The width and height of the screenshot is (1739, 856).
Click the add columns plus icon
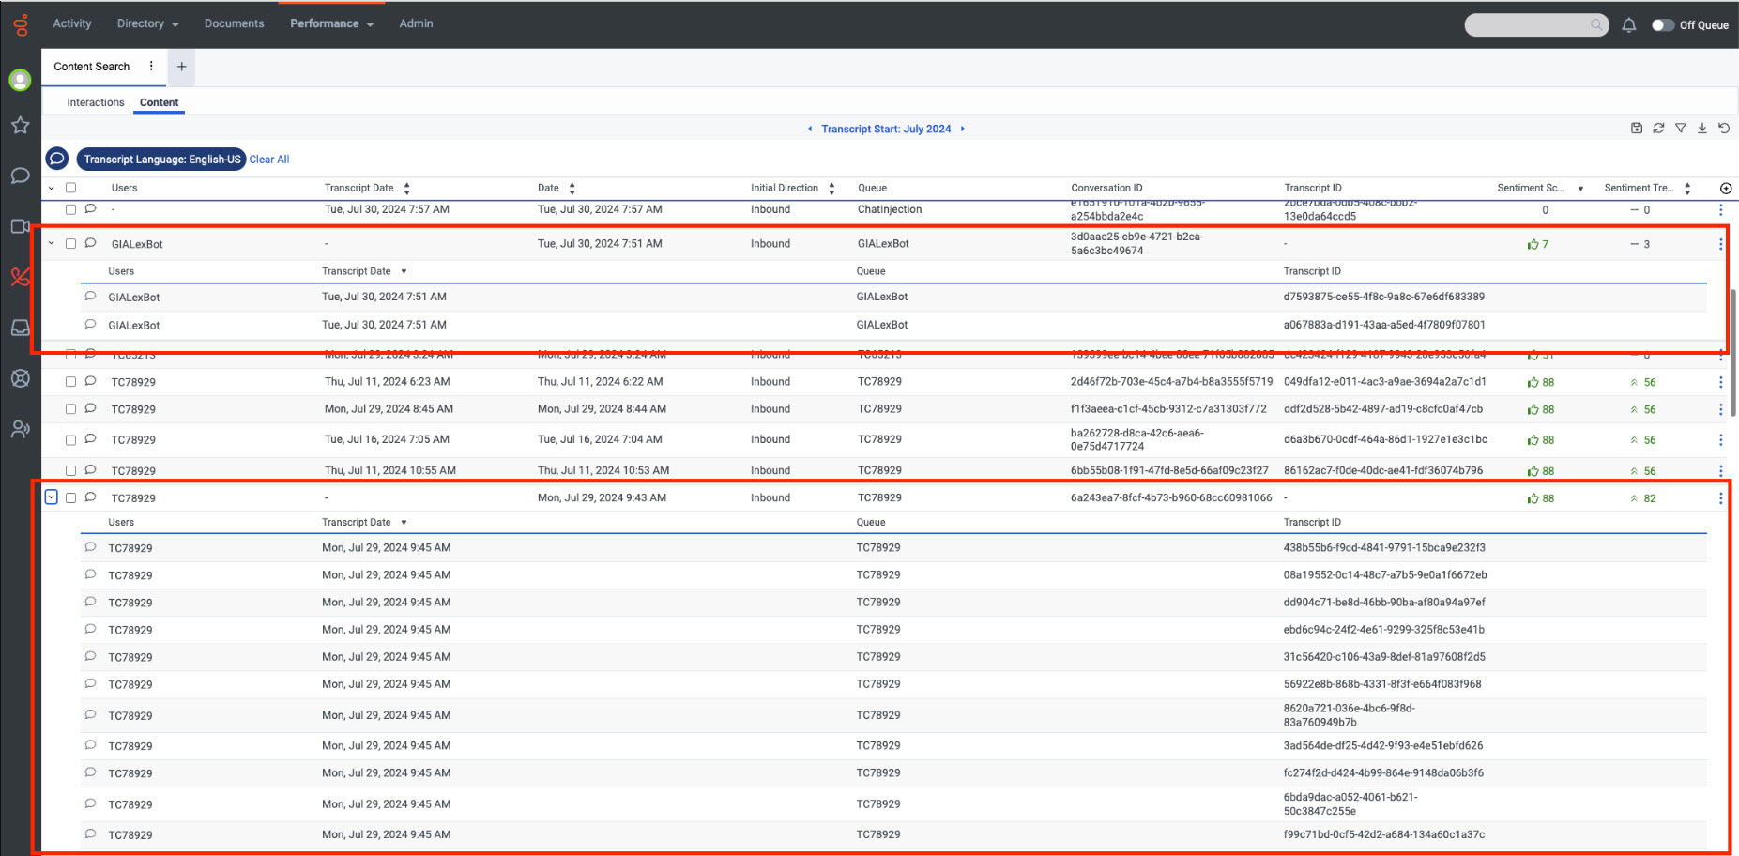click(x=1725, y=189)
